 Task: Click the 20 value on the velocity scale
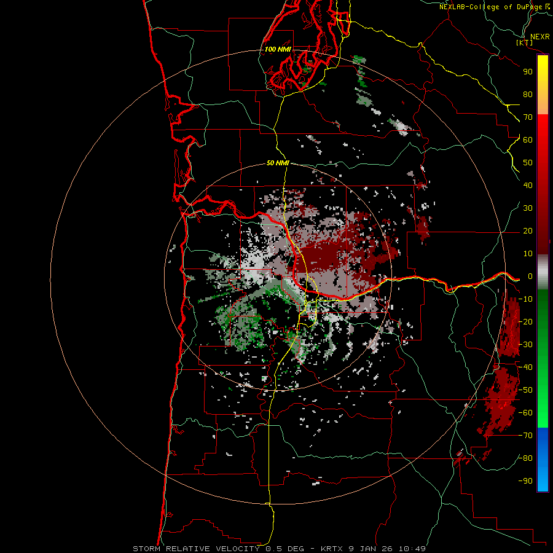pyautogui.click(x=528, y=230)
